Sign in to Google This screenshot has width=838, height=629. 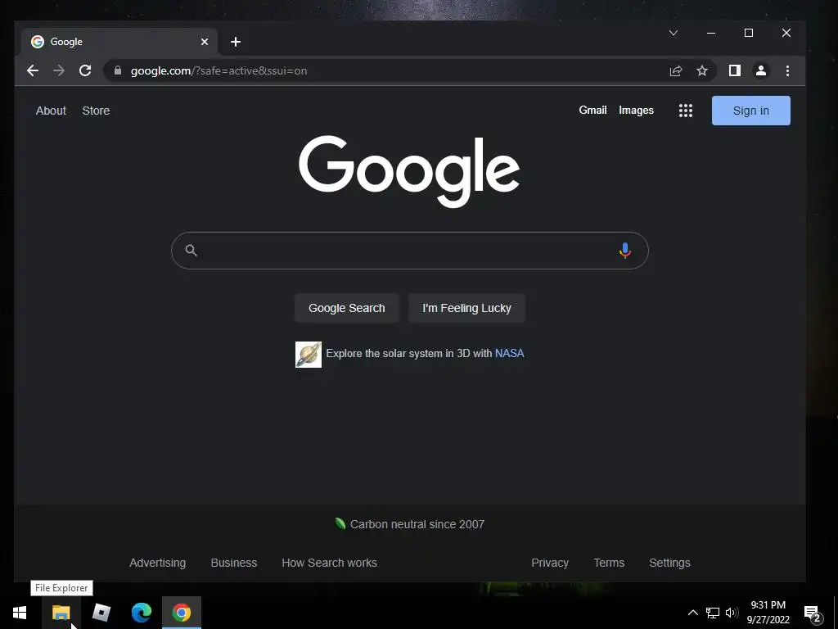[751, 111]
